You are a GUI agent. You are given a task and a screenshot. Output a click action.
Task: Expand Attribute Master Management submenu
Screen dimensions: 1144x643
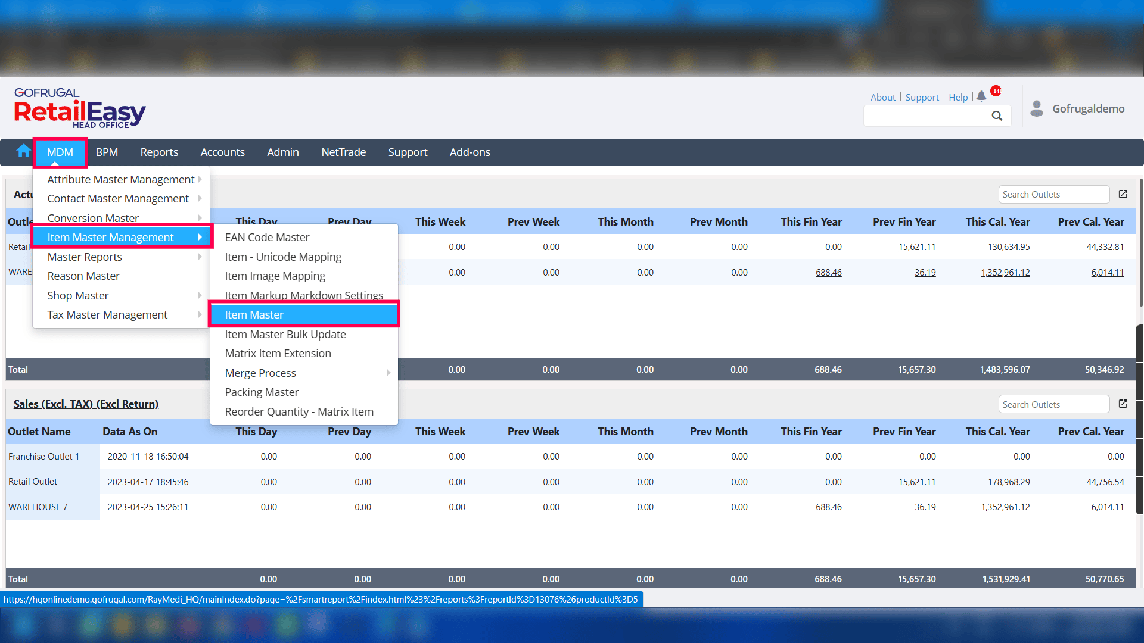pyautogui.click(x=122, y=179)
